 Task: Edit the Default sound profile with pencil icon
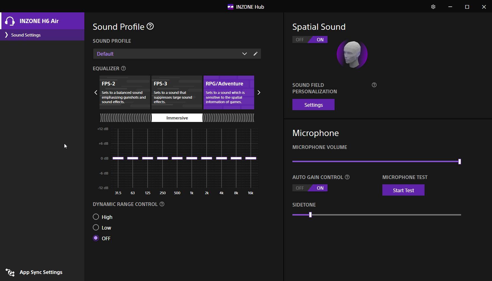tap(255, 54)
